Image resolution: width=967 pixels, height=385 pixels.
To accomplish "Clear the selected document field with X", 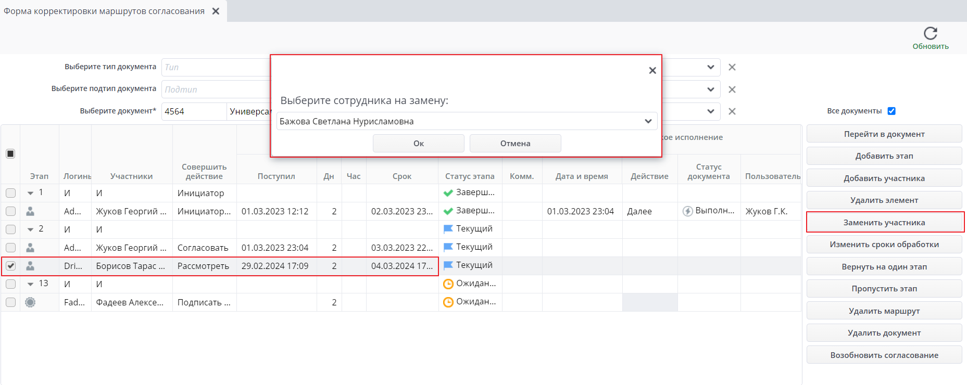I will click(x=732, y=111).
